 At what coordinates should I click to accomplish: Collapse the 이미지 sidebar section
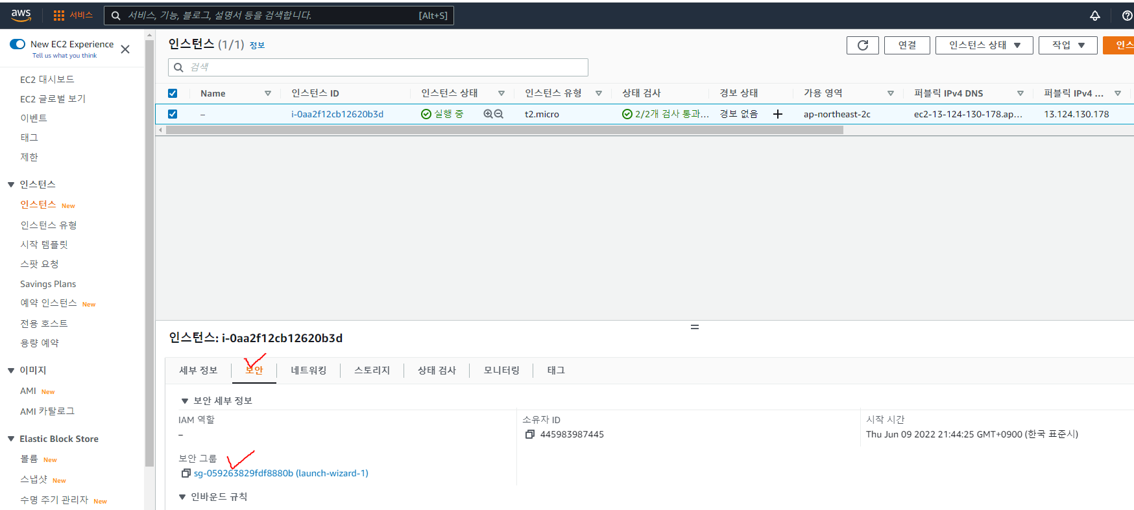(11, 371)
